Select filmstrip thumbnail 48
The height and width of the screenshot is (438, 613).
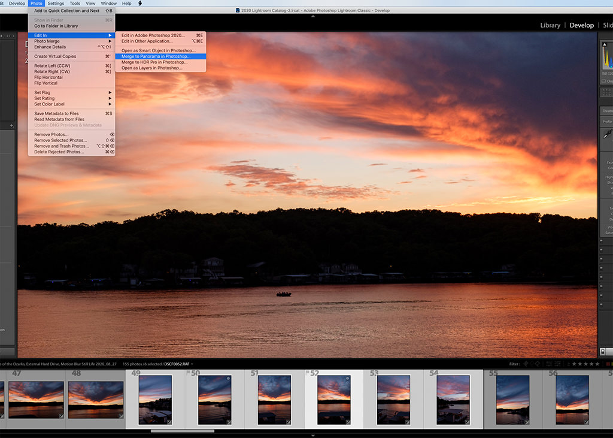[x=96, y=400]
